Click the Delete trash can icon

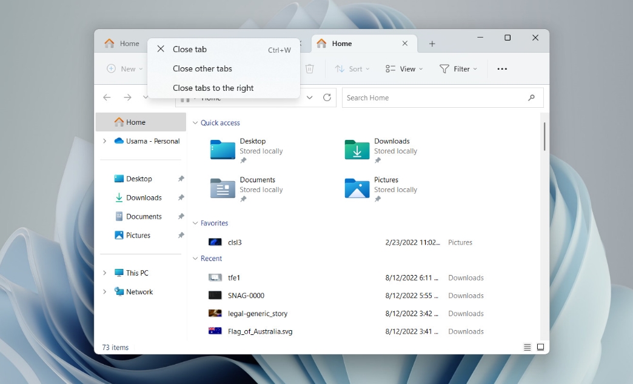[x=309, y=69]
